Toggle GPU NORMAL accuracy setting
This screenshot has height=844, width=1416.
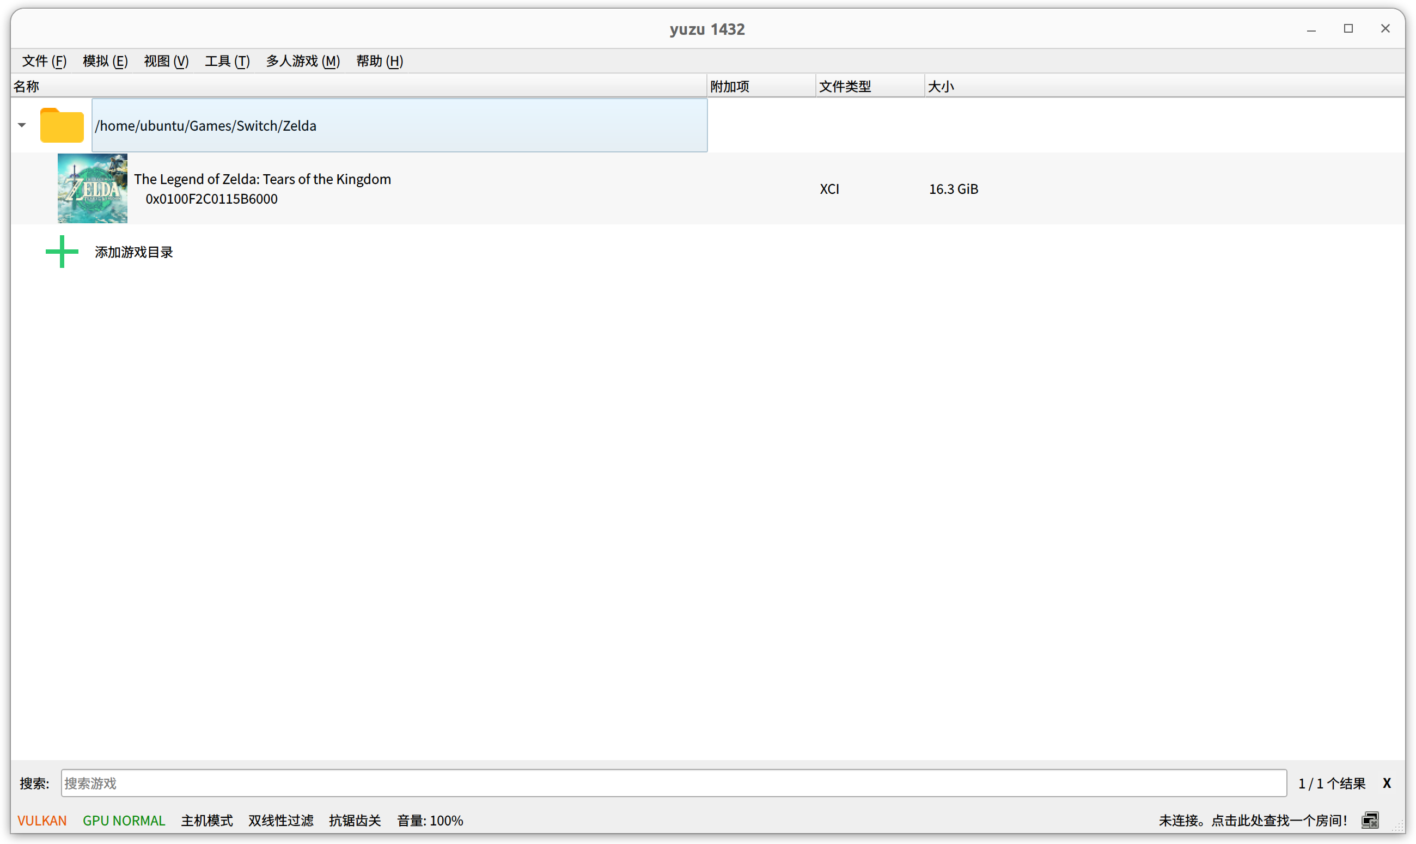click(x=124, y=820)
